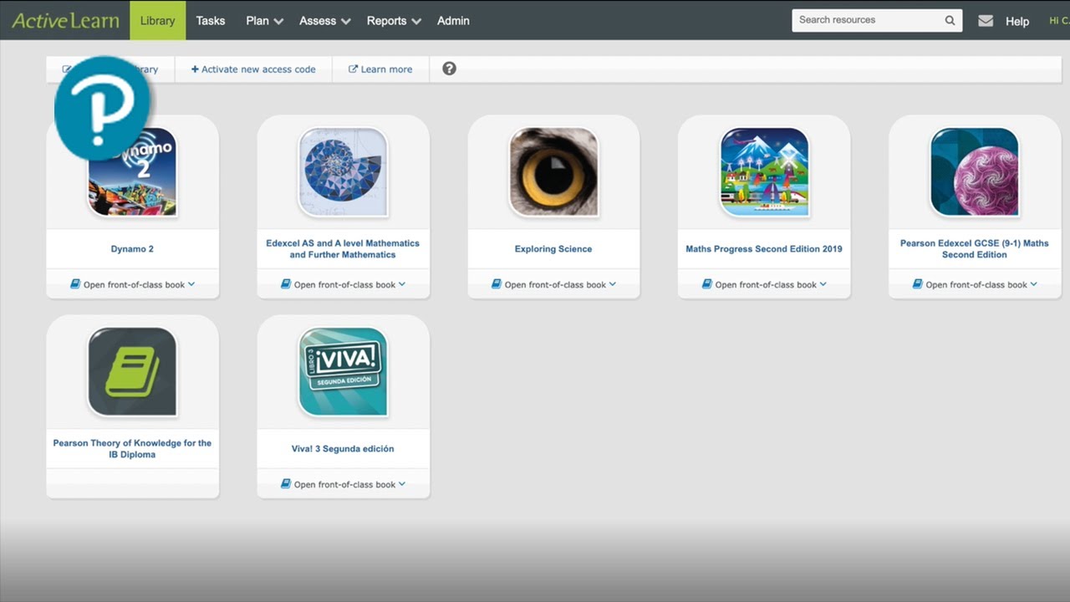Select the Library tab
Viewport: 1070px width, 602px height.
coord(157,20)
